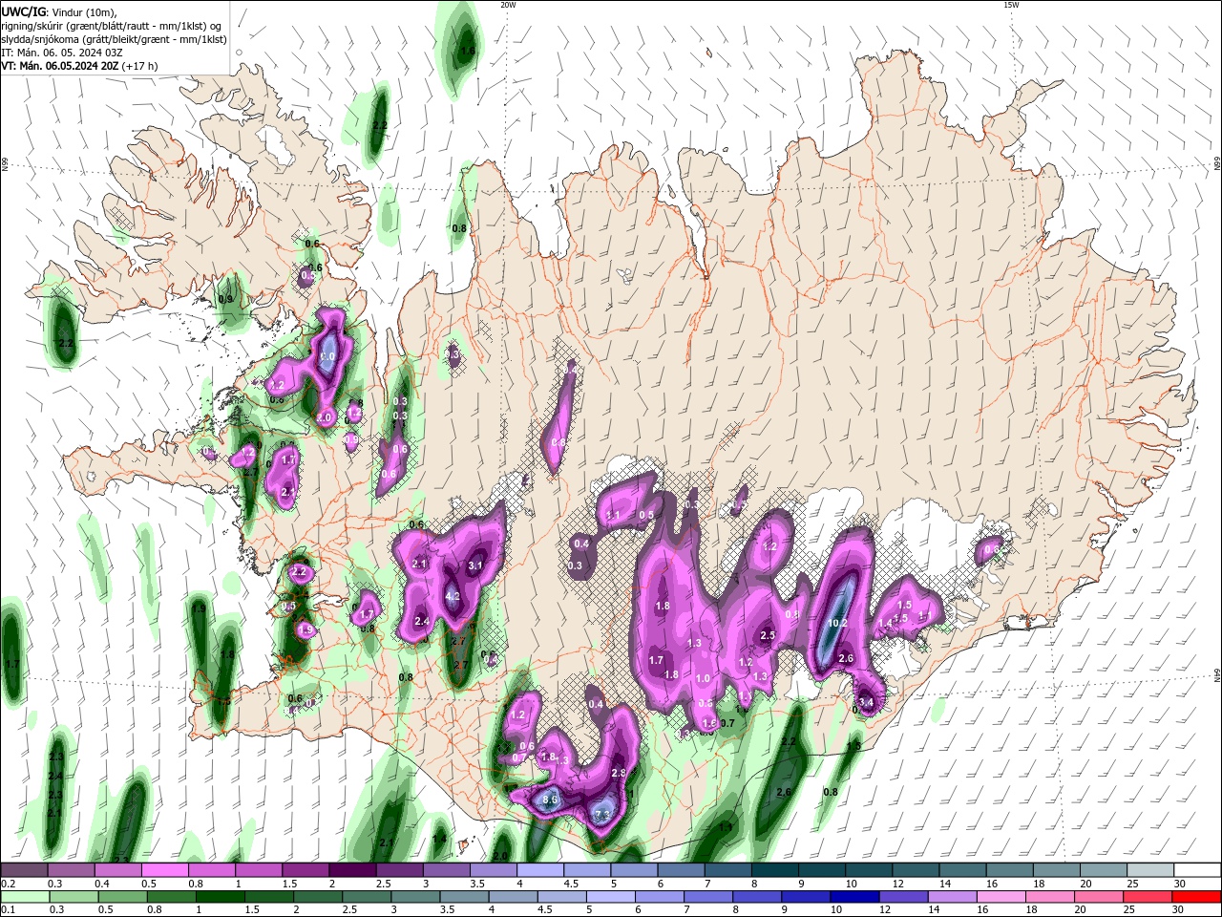
Task: Click the 2.8 precipitation value near south coast
Action: [618, 773]
